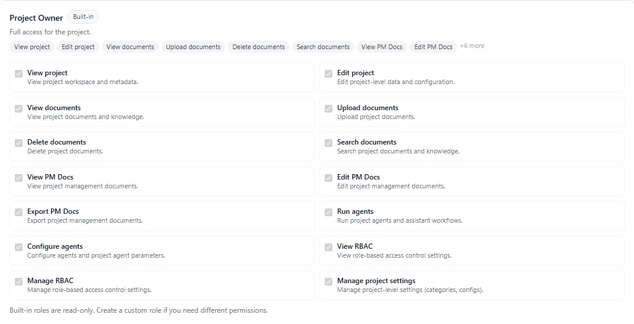Toggle the Manage project settings checkbox
Screen dimensions: 634x324
(329, 282)
